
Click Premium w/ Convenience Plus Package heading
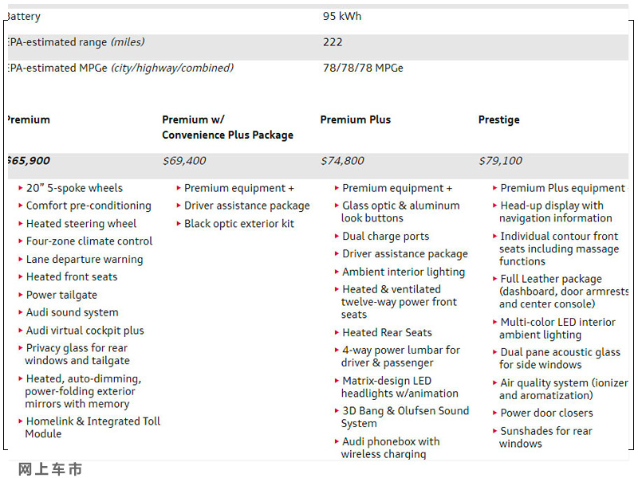[227, 127]
